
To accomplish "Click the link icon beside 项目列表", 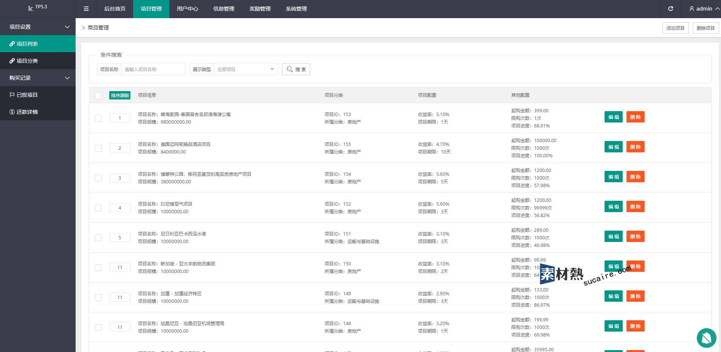I will coord(12,44).
